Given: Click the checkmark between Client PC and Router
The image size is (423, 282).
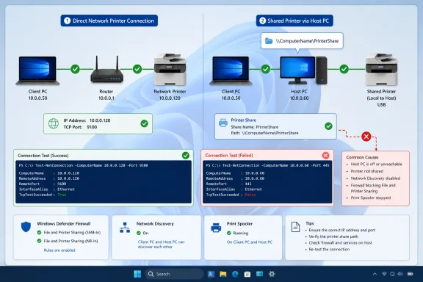Looking at the screenshot, I should [x=75, y=69].
